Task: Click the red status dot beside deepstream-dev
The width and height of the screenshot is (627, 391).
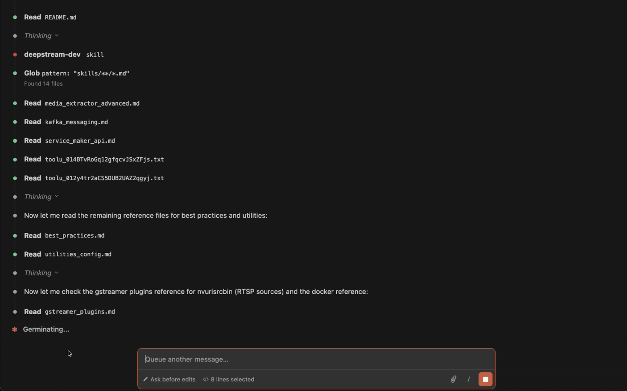Action: point(15,55)
